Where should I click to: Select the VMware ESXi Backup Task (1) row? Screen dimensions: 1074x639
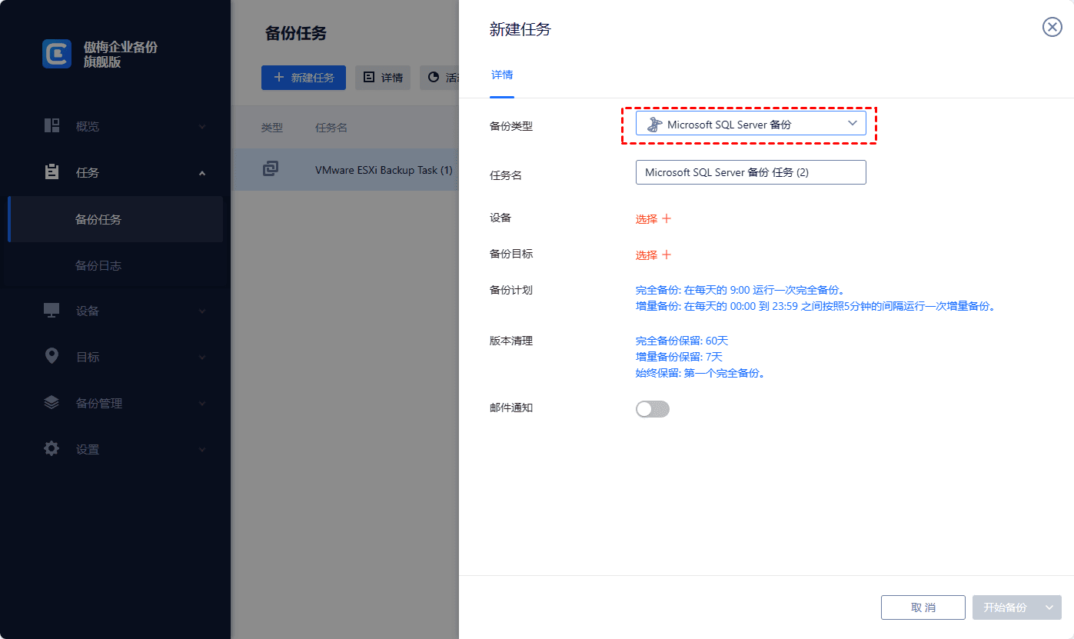(x=345, y=170)
